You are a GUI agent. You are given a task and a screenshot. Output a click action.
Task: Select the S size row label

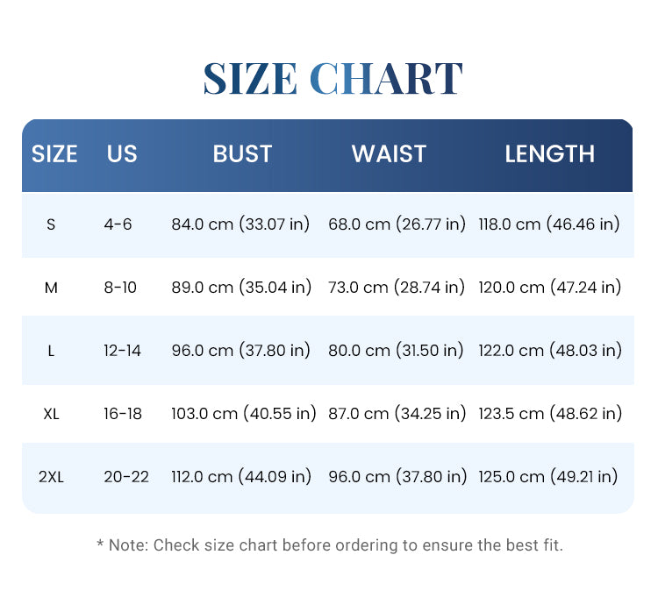(51, 224)
